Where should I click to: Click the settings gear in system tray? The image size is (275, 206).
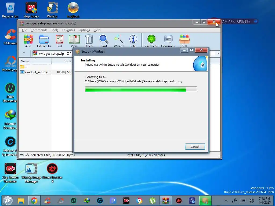(x=252, y=201)
